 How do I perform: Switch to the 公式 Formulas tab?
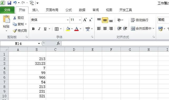tap(68, 10)
